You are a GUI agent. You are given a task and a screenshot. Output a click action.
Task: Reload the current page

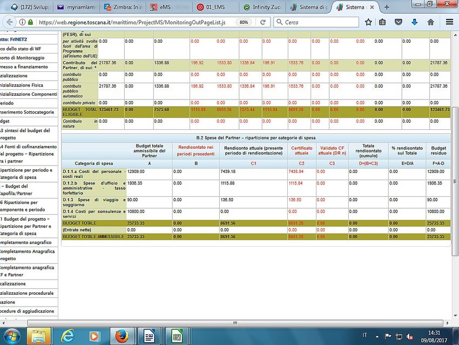[262, 22]
